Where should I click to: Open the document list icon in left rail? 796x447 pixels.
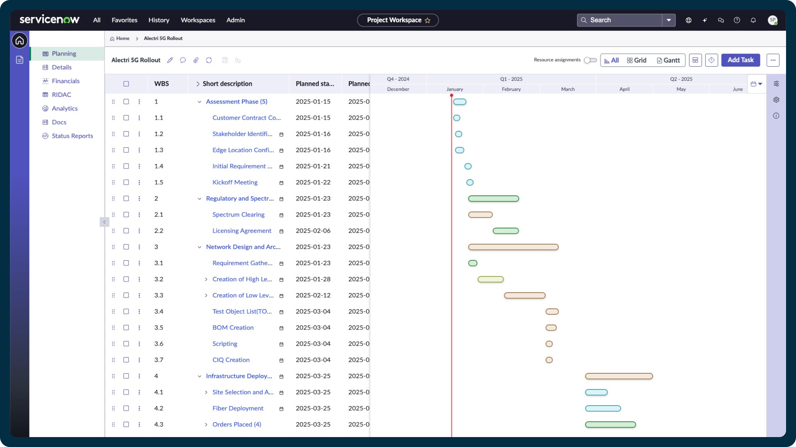pyautogui.click(x=19, y=60)
